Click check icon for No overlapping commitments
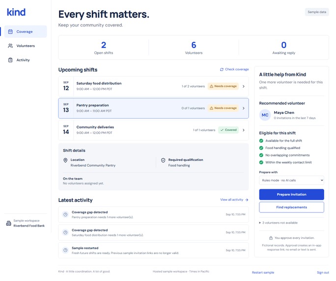Screen dimensions: 336x281 click(261, 155)
